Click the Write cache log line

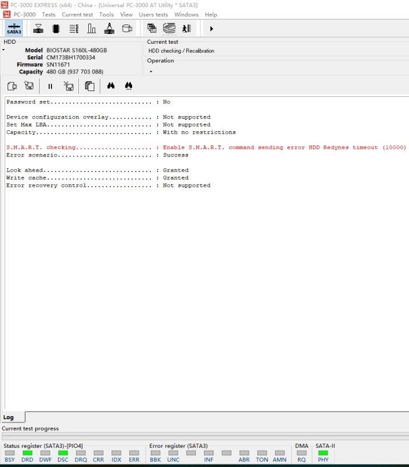pyautogui.click(x=98, y=178)
